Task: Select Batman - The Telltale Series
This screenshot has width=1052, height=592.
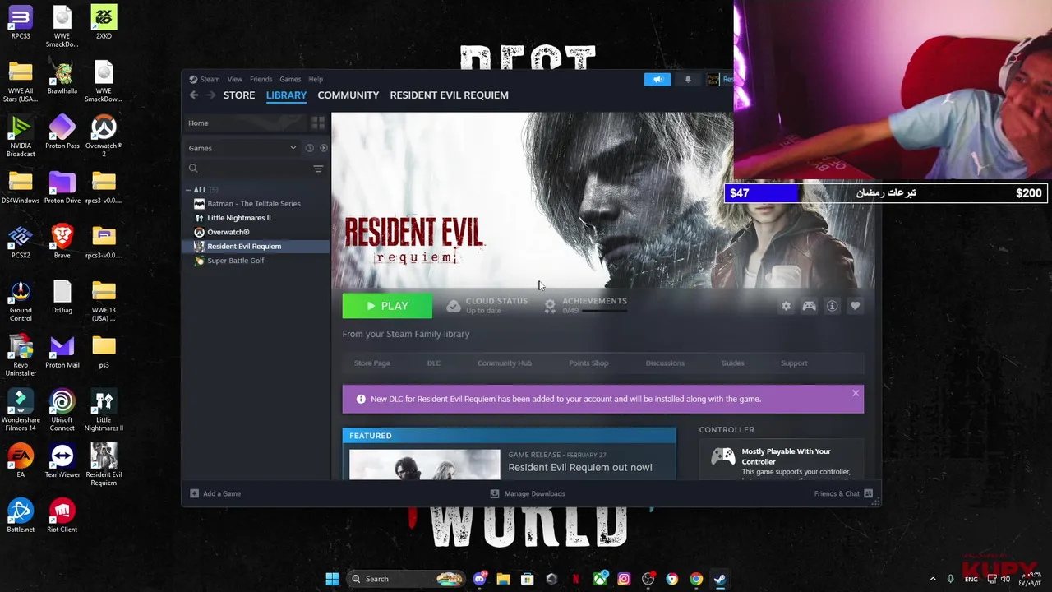Action: [x=254, y=203]
